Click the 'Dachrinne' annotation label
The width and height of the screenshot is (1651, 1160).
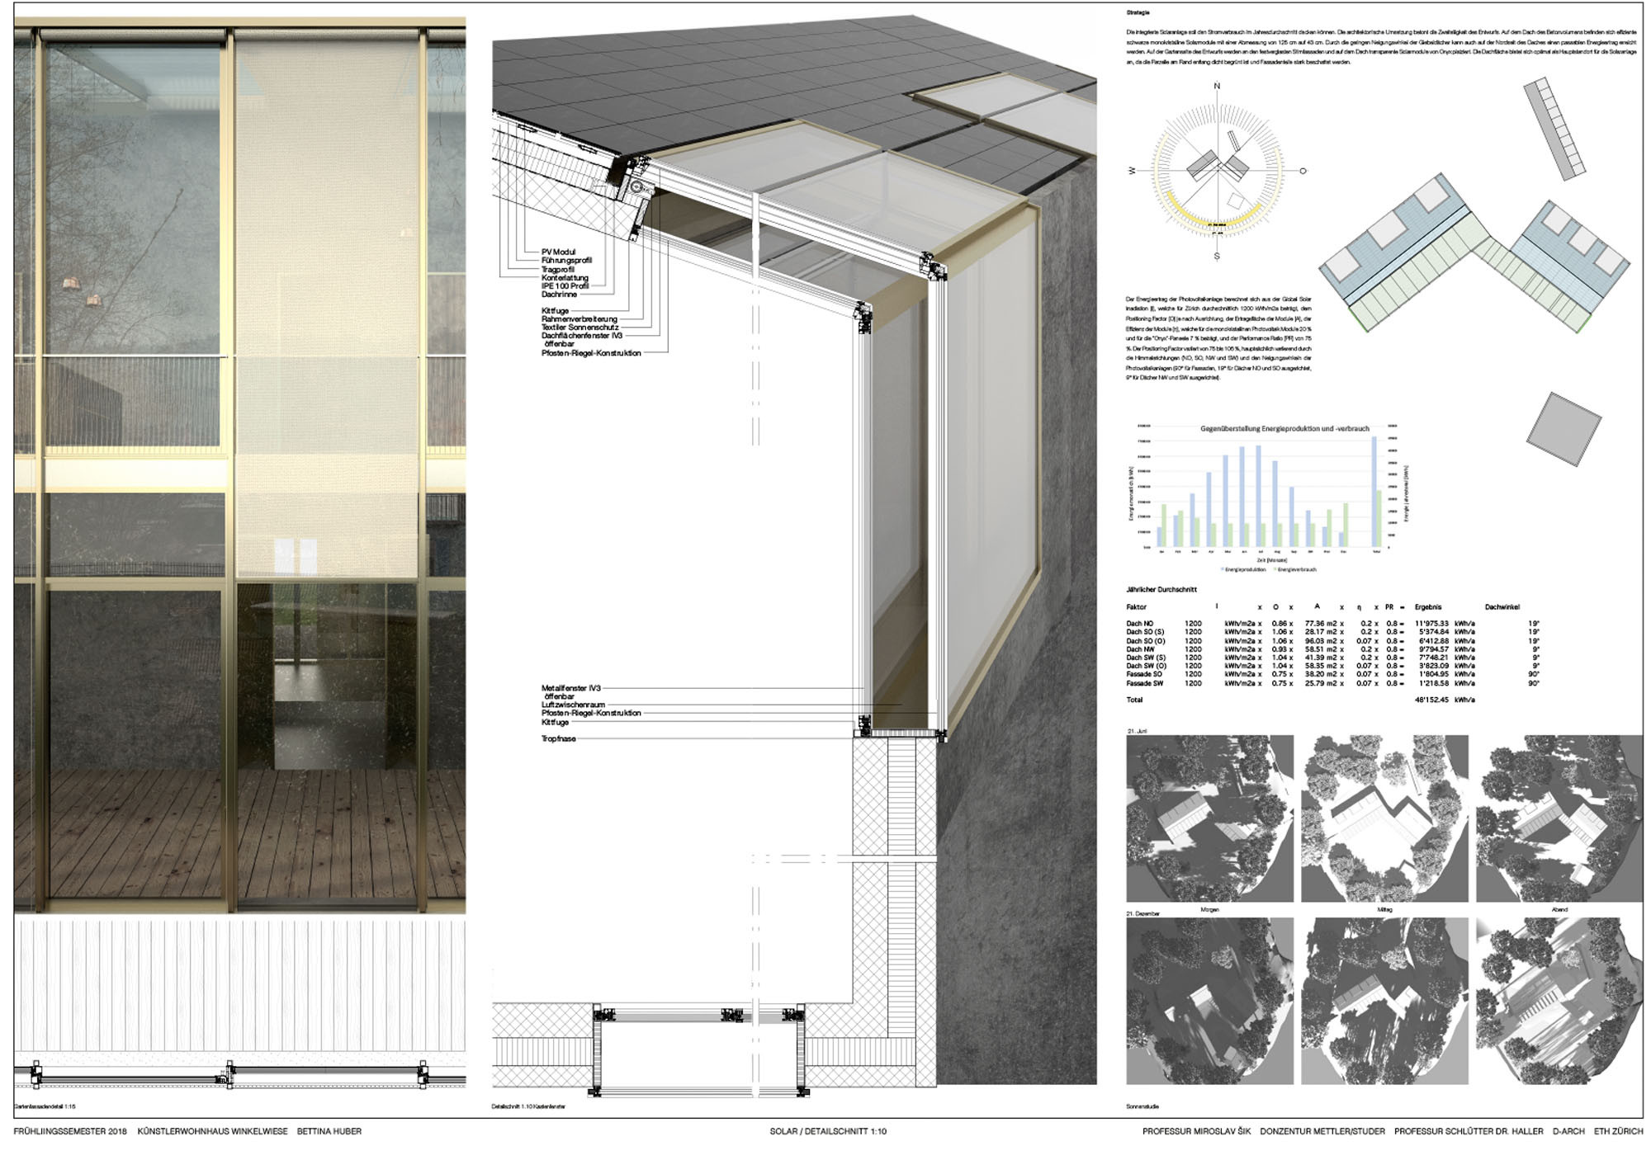pos(559,295)
